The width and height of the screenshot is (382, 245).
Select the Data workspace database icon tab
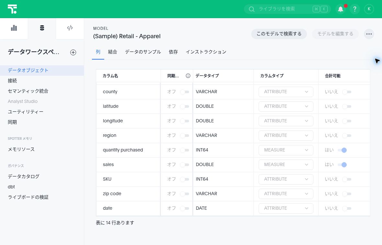42,28
